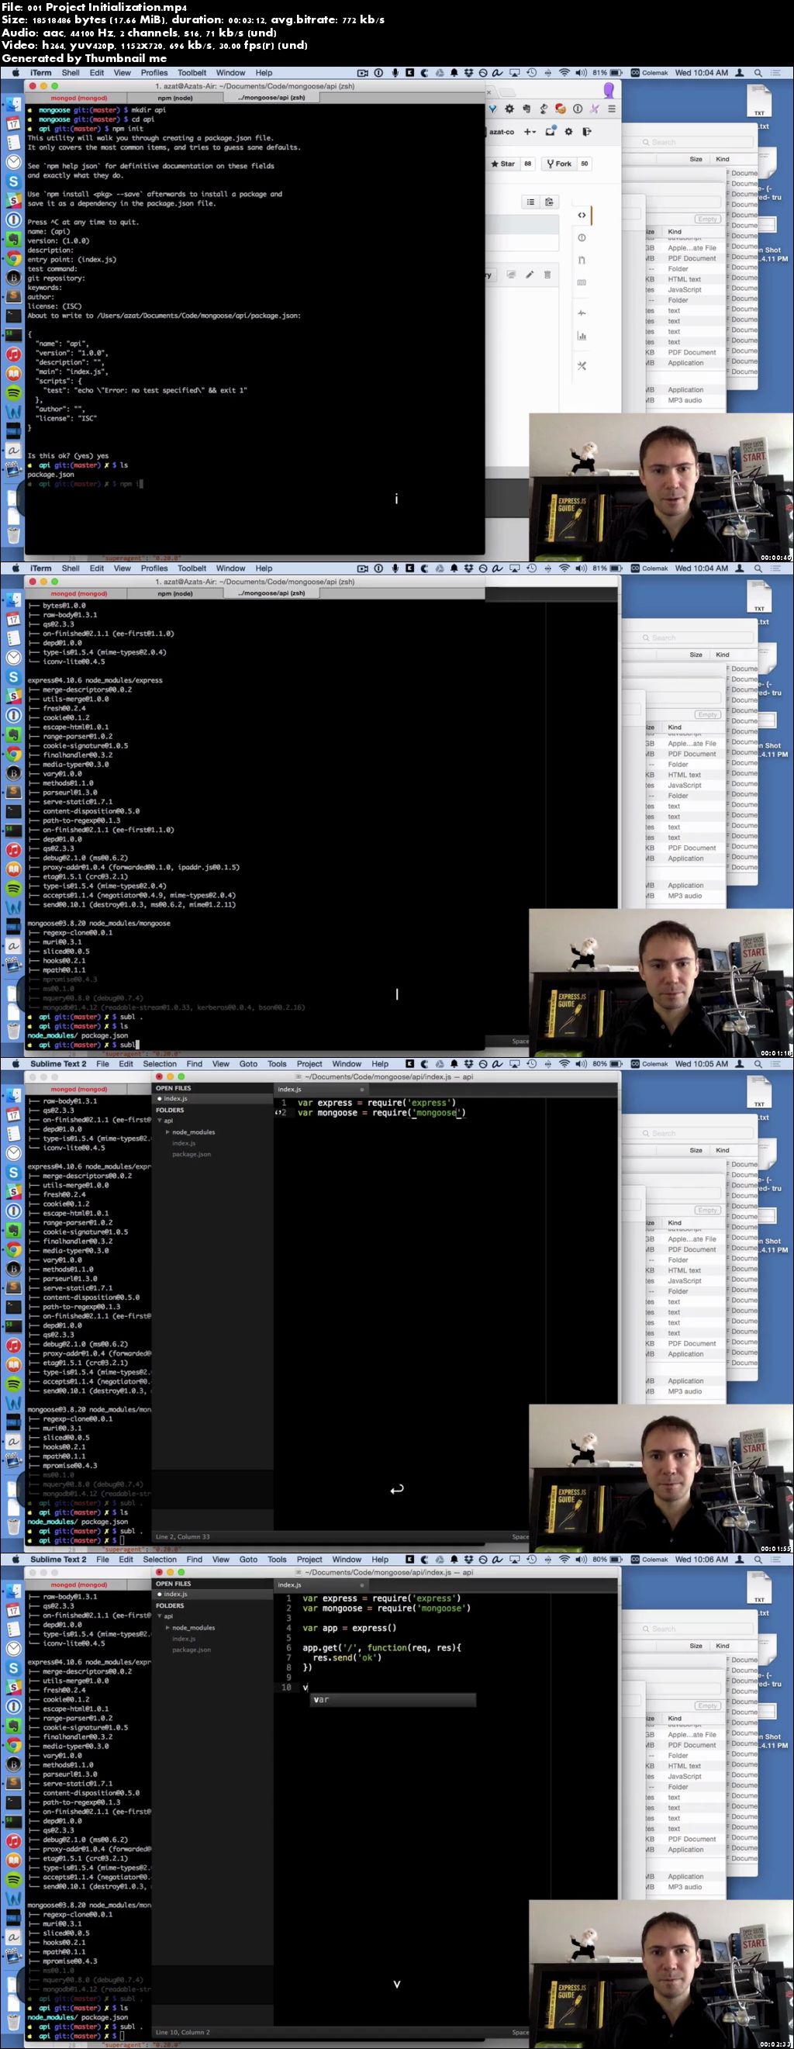Click GitHub file list view icon

530,202
